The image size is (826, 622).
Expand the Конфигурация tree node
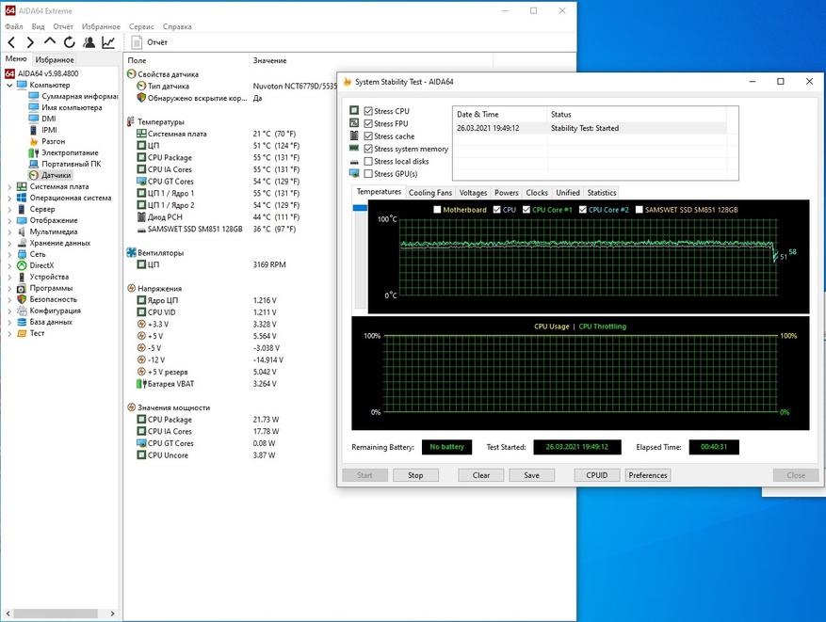9,311
